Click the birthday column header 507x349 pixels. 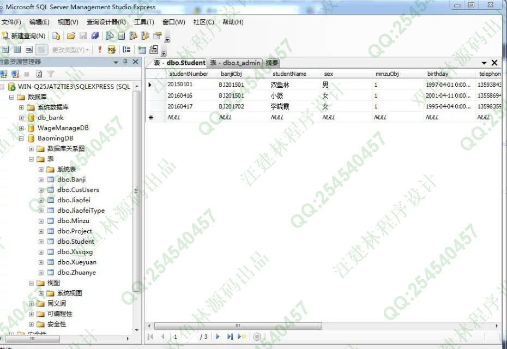coord(449,74)
